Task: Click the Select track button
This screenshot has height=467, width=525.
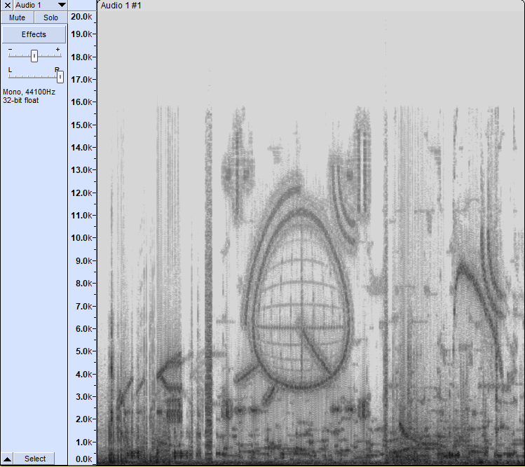Action: 35,459
